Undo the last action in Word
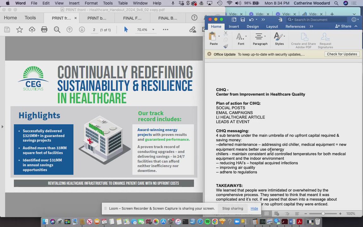This screenshot has width=363, height=227. pos(251,20)
